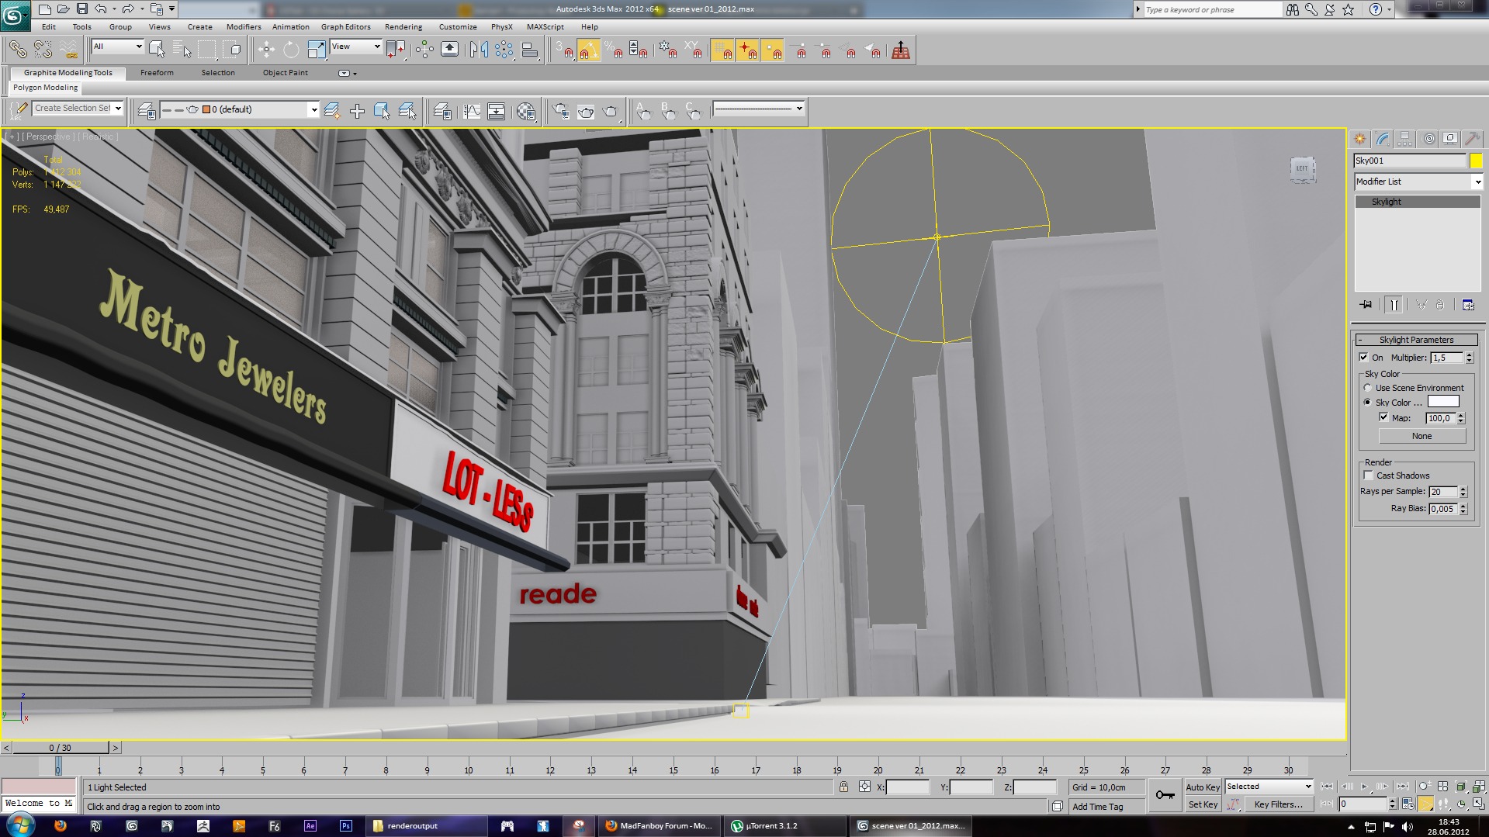Click the white Sky Color swatch

tap(1443, 402)
